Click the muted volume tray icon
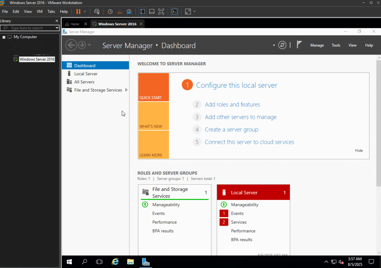The width and height of the screenshot is (381, 268). pos(341,262)
